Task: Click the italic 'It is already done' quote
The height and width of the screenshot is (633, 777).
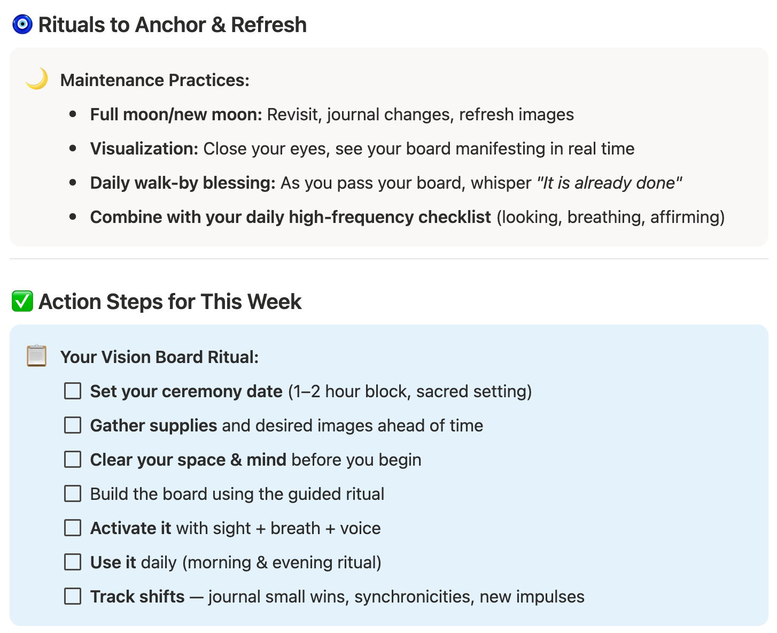Action: pos(610,183)
